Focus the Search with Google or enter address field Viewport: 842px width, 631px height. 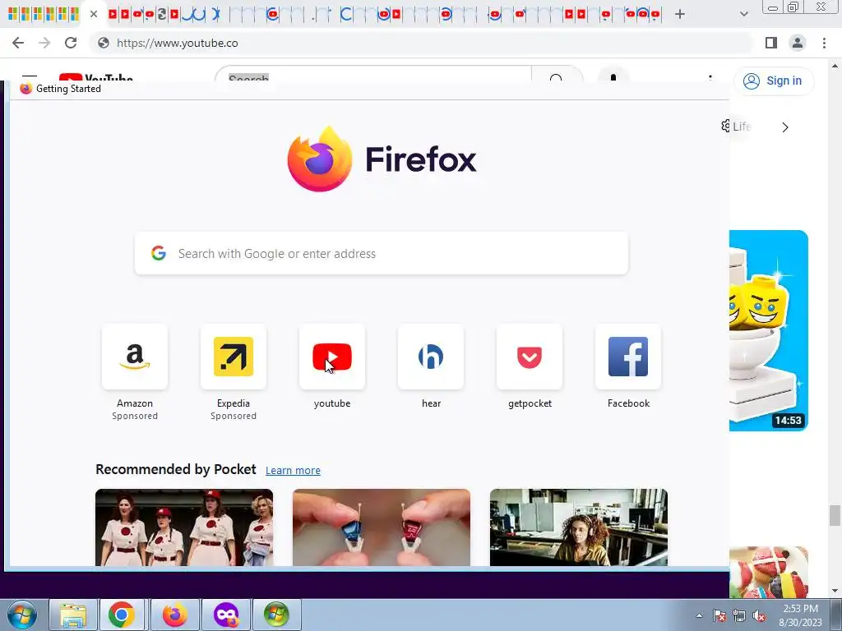coord(382,253)
